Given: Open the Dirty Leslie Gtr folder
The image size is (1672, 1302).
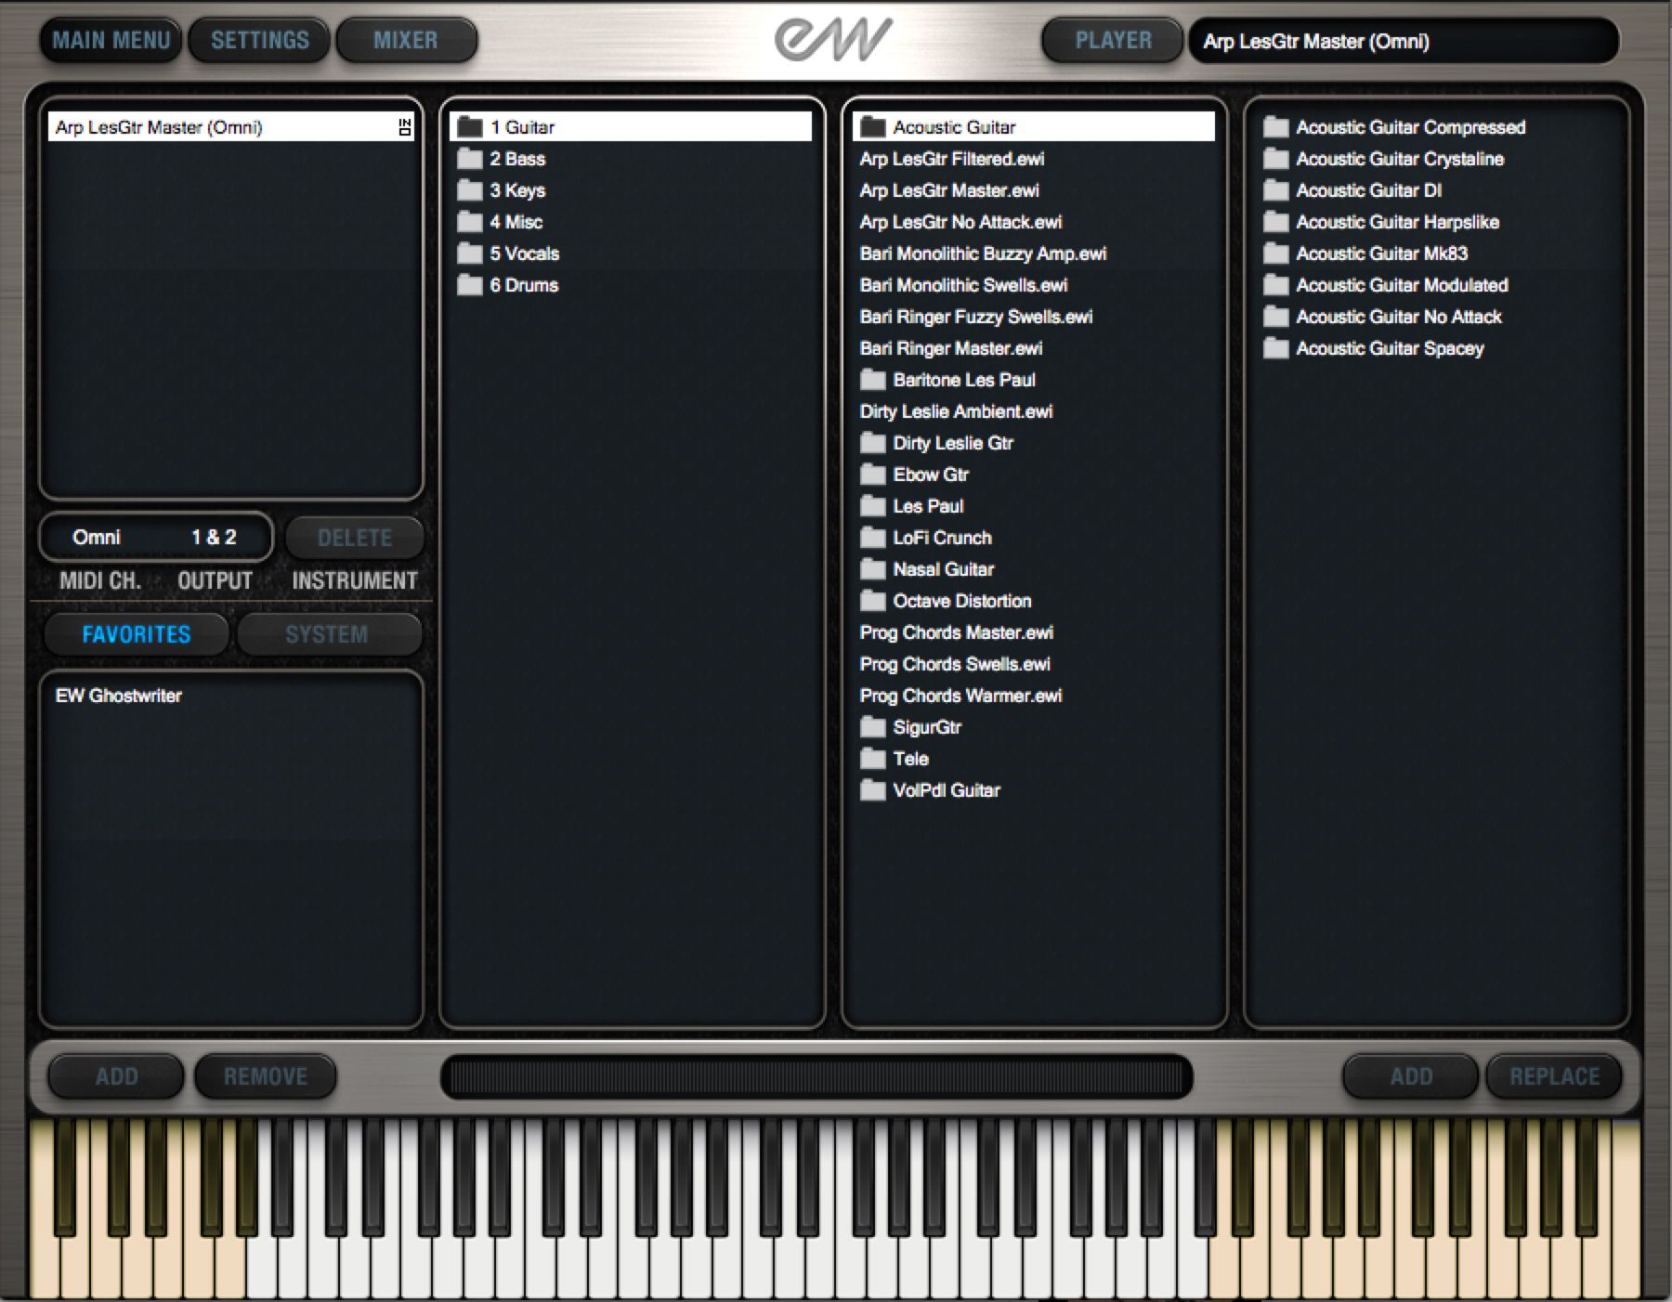Looking at the screenshot, I should [x=936, y=443].
